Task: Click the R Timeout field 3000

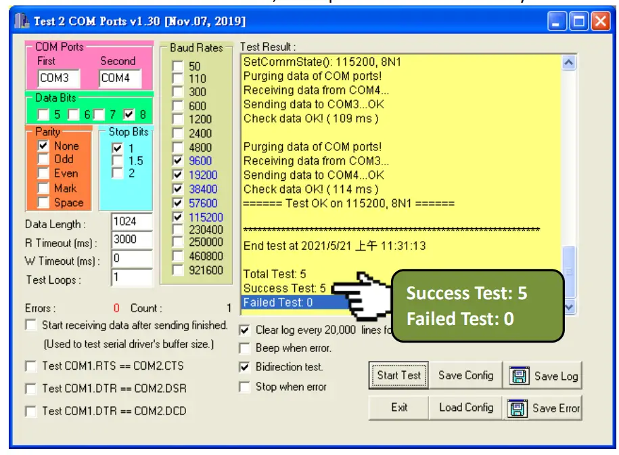Action: click(x=131, y=240)
